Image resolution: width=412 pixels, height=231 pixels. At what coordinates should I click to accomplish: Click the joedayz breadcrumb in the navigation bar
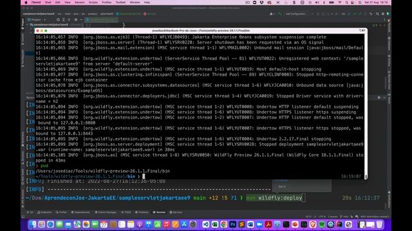pyautogui.click(x=93, y=14)
